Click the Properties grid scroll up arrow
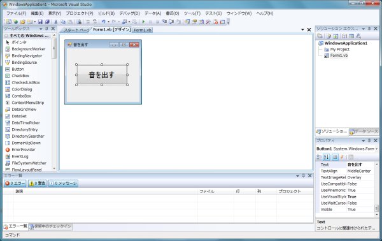The height and width of the screenshot is (241, 382). pos(376,164)
